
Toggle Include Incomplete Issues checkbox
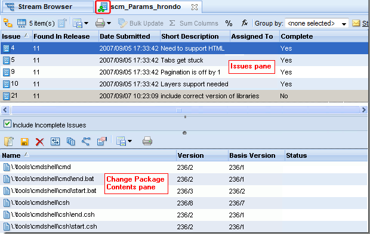click(x=7, y=124)
